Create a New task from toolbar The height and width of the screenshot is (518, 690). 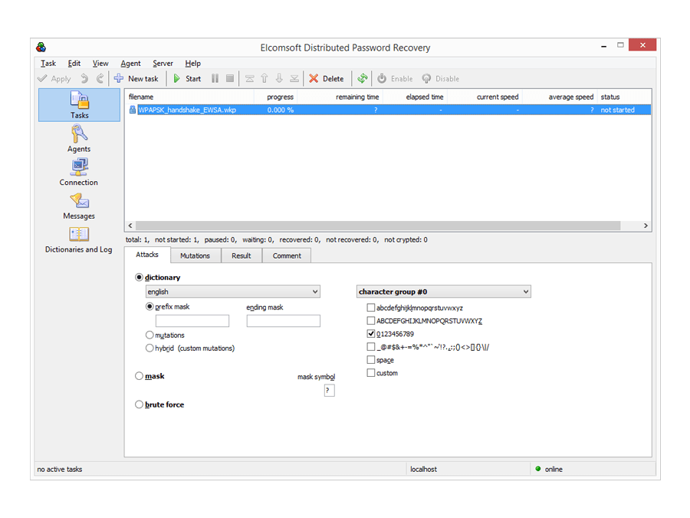point(136,79)
